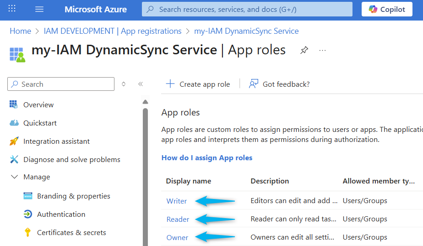This screenshot has height=246, width=423.
Task: Toggle expand/collapse all menu groups arrows
Action: pos(124,84)
